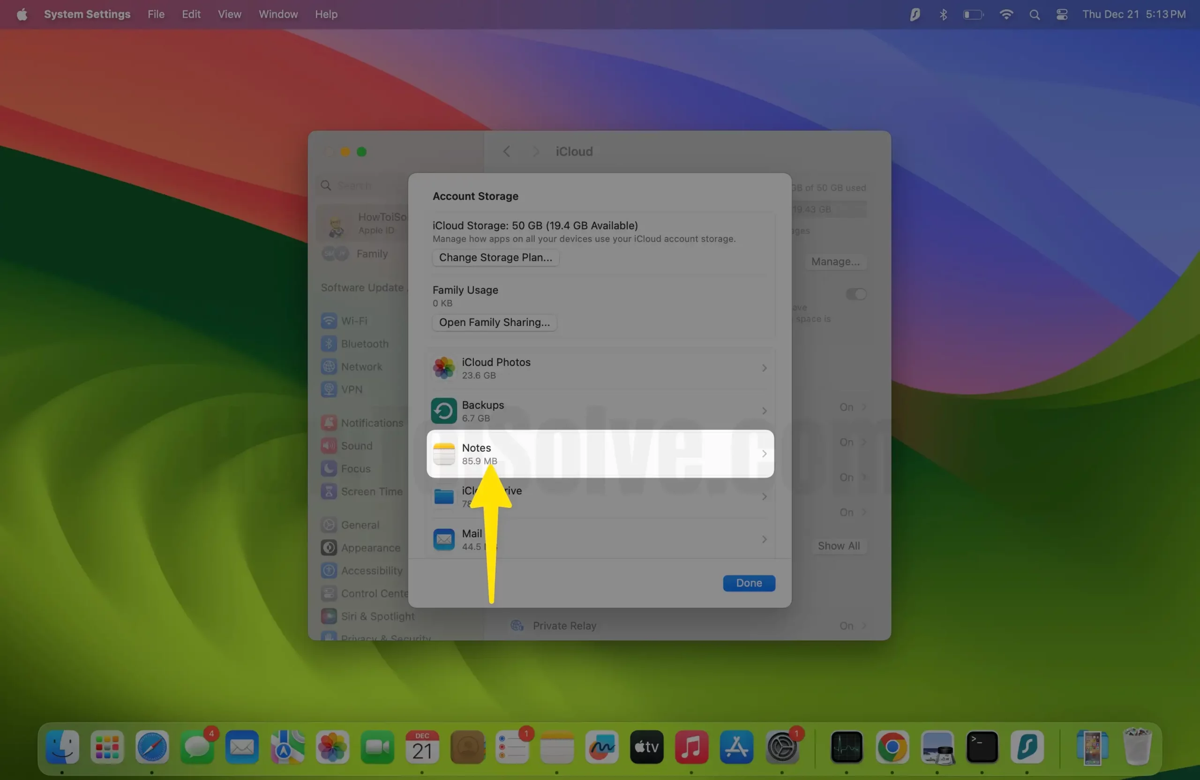The image size is (1200, 780).
Task: Open the System Settings menu
Action: coord(87,14)
